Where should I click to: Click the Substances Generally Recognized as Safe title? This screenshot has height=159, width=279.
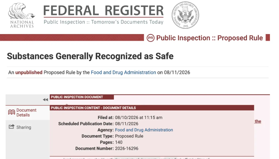point(90,56)
